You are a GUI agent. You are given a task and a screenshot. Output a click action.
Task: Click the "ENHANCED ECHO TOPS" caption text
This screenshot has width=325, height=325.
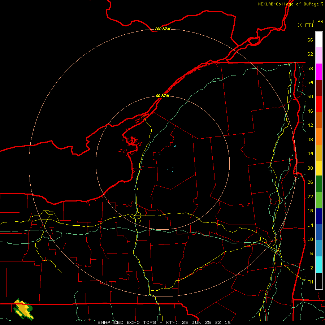pos(127,322)
